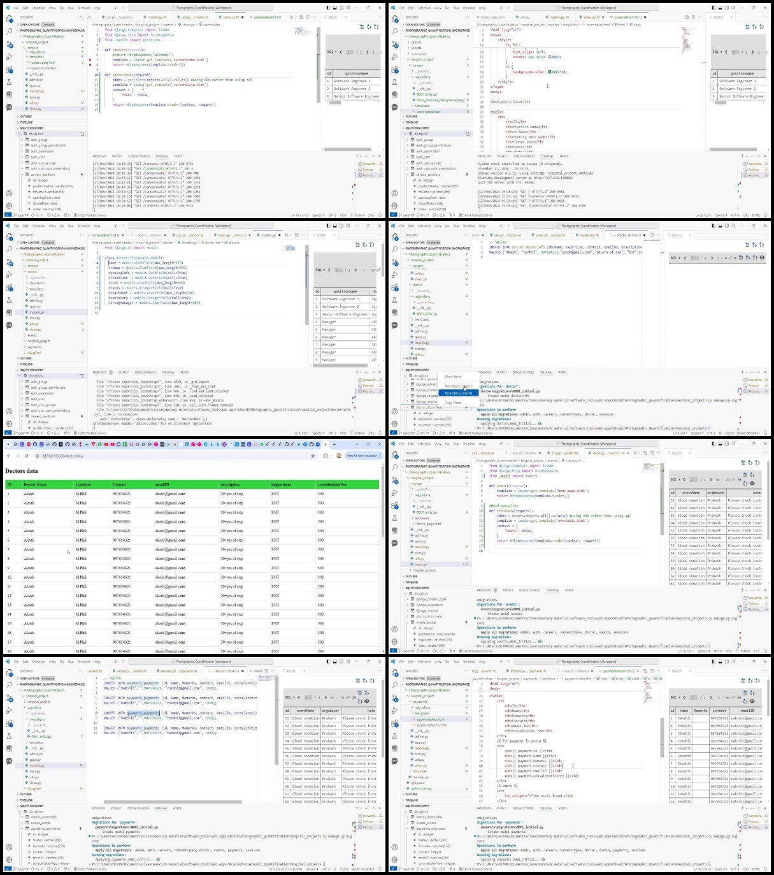Add new terminal in window showing context menu
Image resolution: width=774 pixels, height=875 pixels.
(x=743, y=372)
